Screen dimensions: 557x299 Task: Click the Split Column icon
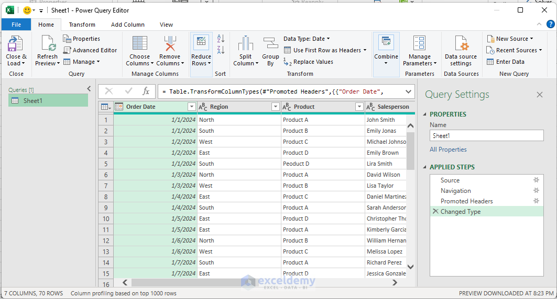245,44
